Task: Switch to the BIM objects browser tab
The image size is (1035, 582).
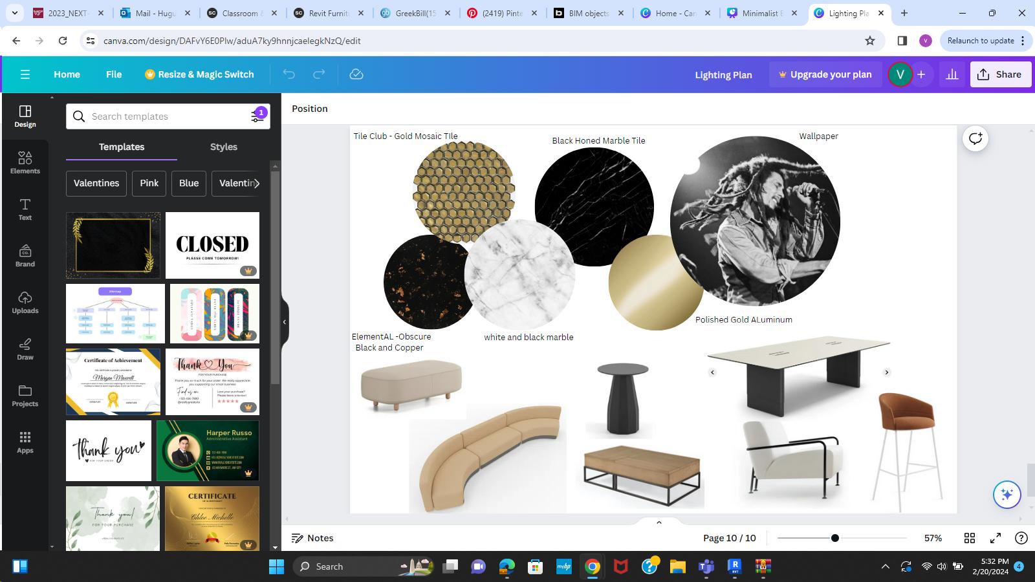Action: pyautogui.click(x=589, y=13)
